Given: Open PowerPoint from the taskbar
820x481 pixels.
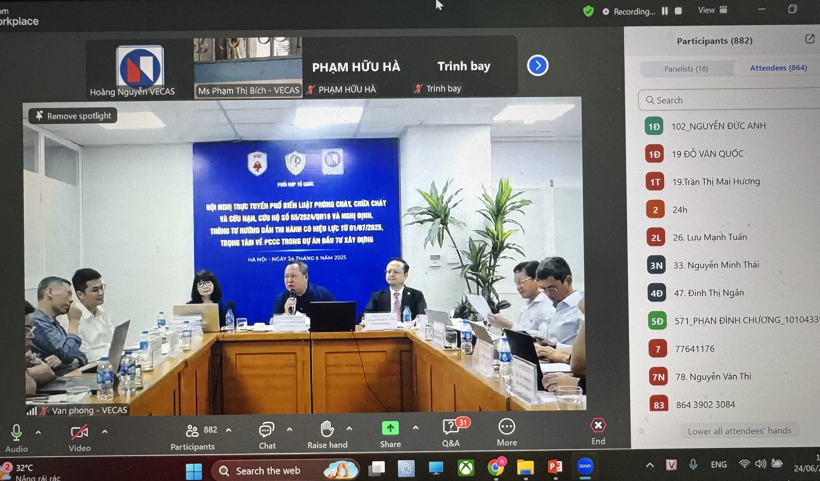Looking at the screenshot, I should click(555, 467).
